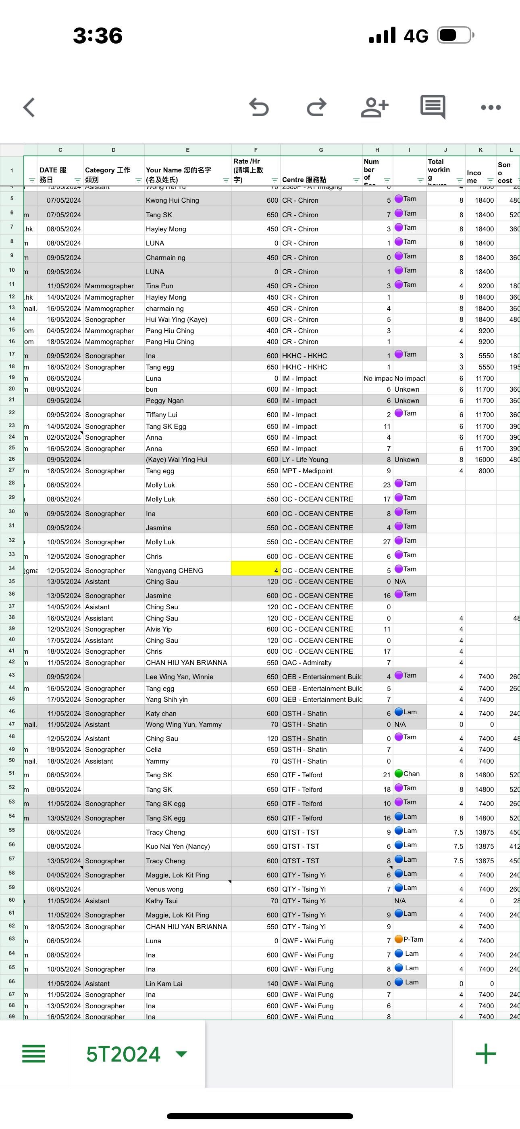The width and height of the screenshot is (520, 1129).
Task: Select row 34 header number
Action: coord(12,569)
